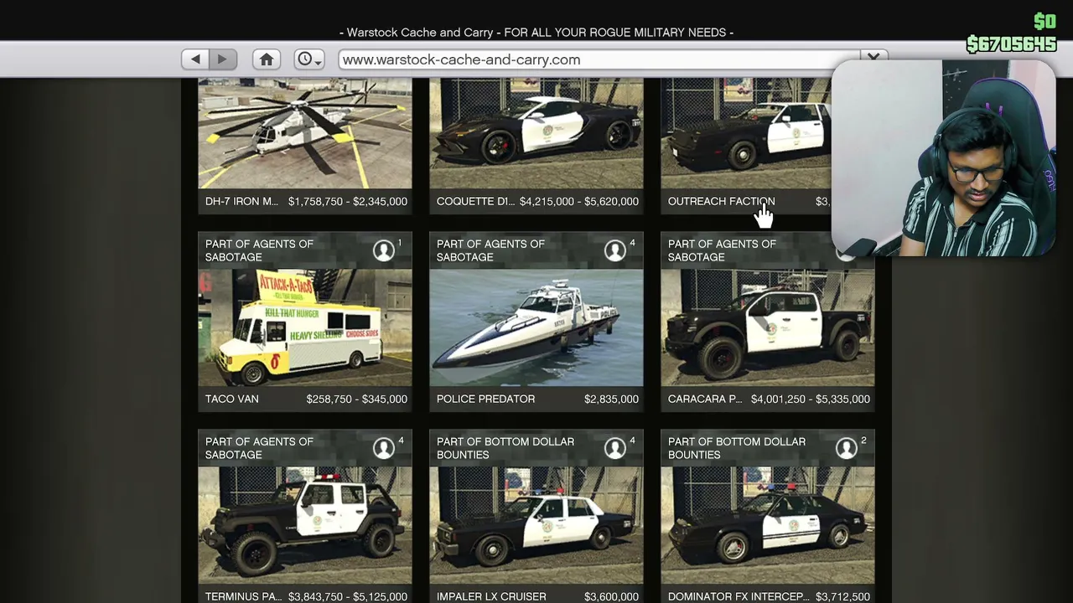Click the $3,712,500 Dominator FX price

842,596
